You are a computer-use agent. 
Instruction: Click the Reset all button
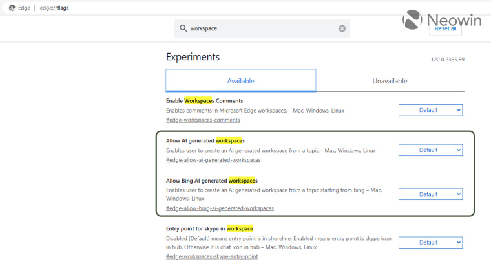[445, 28]
